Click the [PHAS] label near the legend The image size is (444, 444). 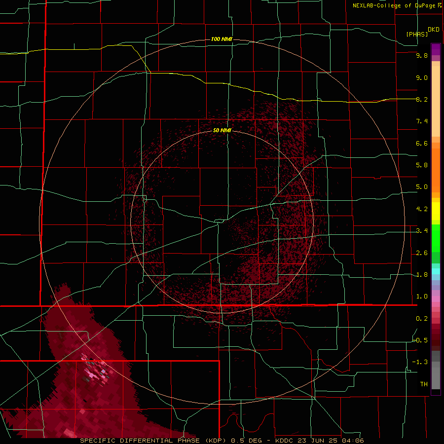coord(417,34)
